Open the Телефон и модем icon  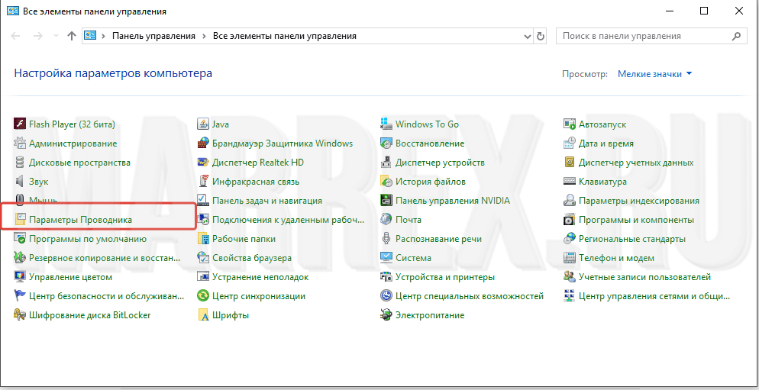point(570,258)
